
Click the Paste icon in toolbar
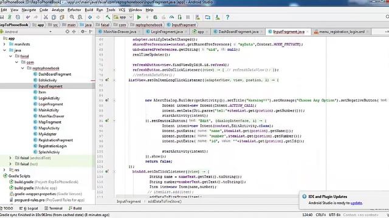pyautogui.click(x=62, y=17)
